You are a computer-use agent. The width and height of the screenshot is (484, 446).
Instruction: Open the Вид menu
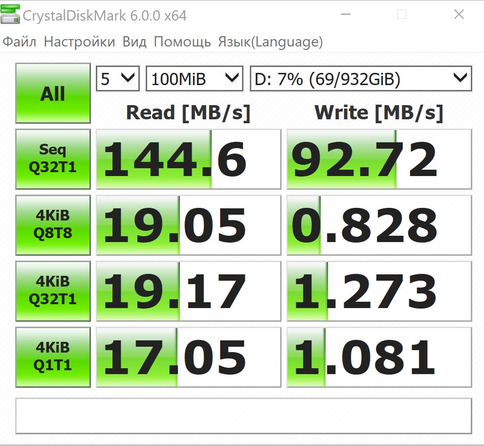pos(134,42)
